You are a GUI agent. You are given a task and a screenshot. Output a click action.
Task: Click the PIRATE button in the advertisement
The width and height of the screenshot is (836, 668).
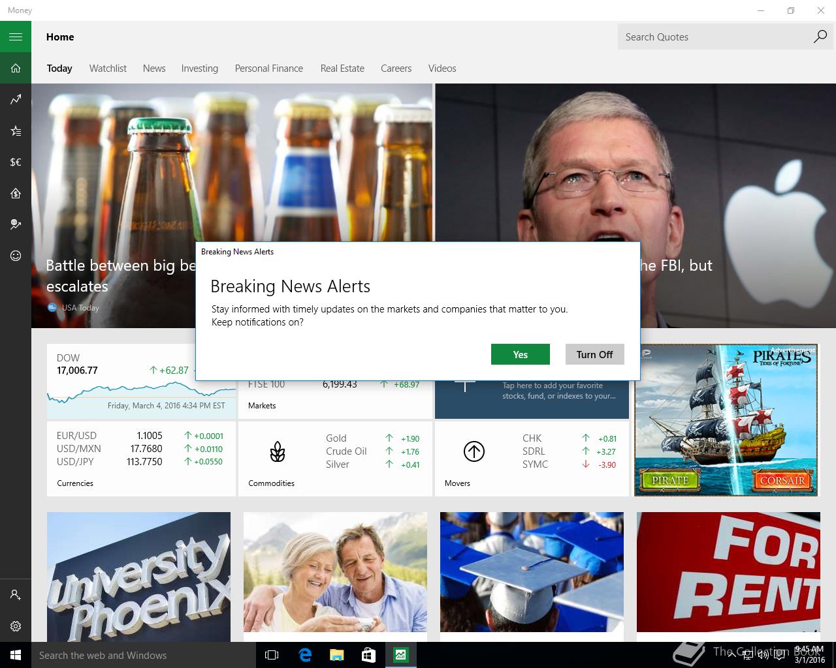click(670, 480)
